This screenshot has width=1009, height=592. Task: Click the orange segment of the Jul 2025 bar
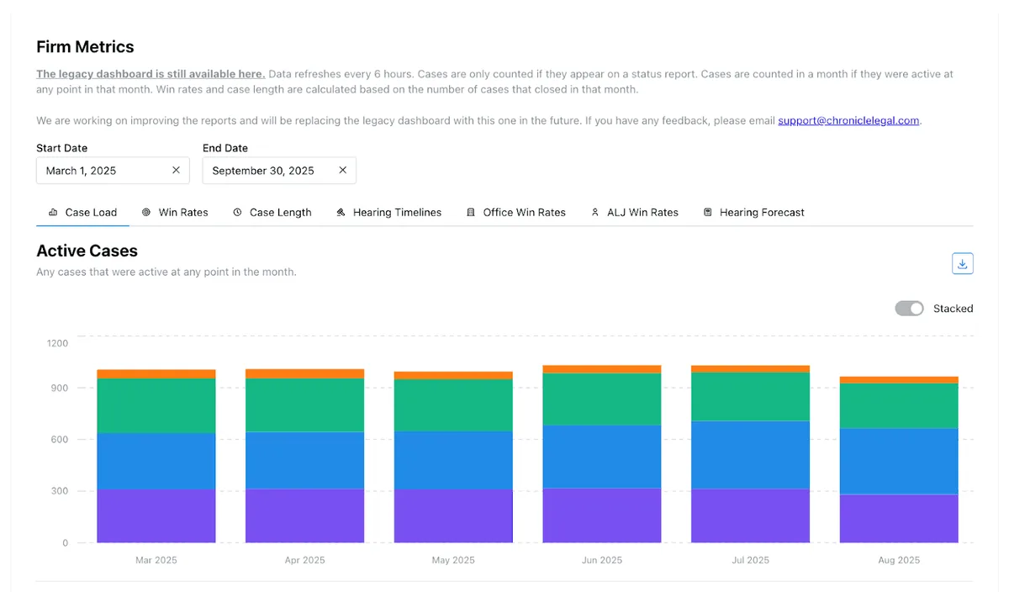coord(750,369)
